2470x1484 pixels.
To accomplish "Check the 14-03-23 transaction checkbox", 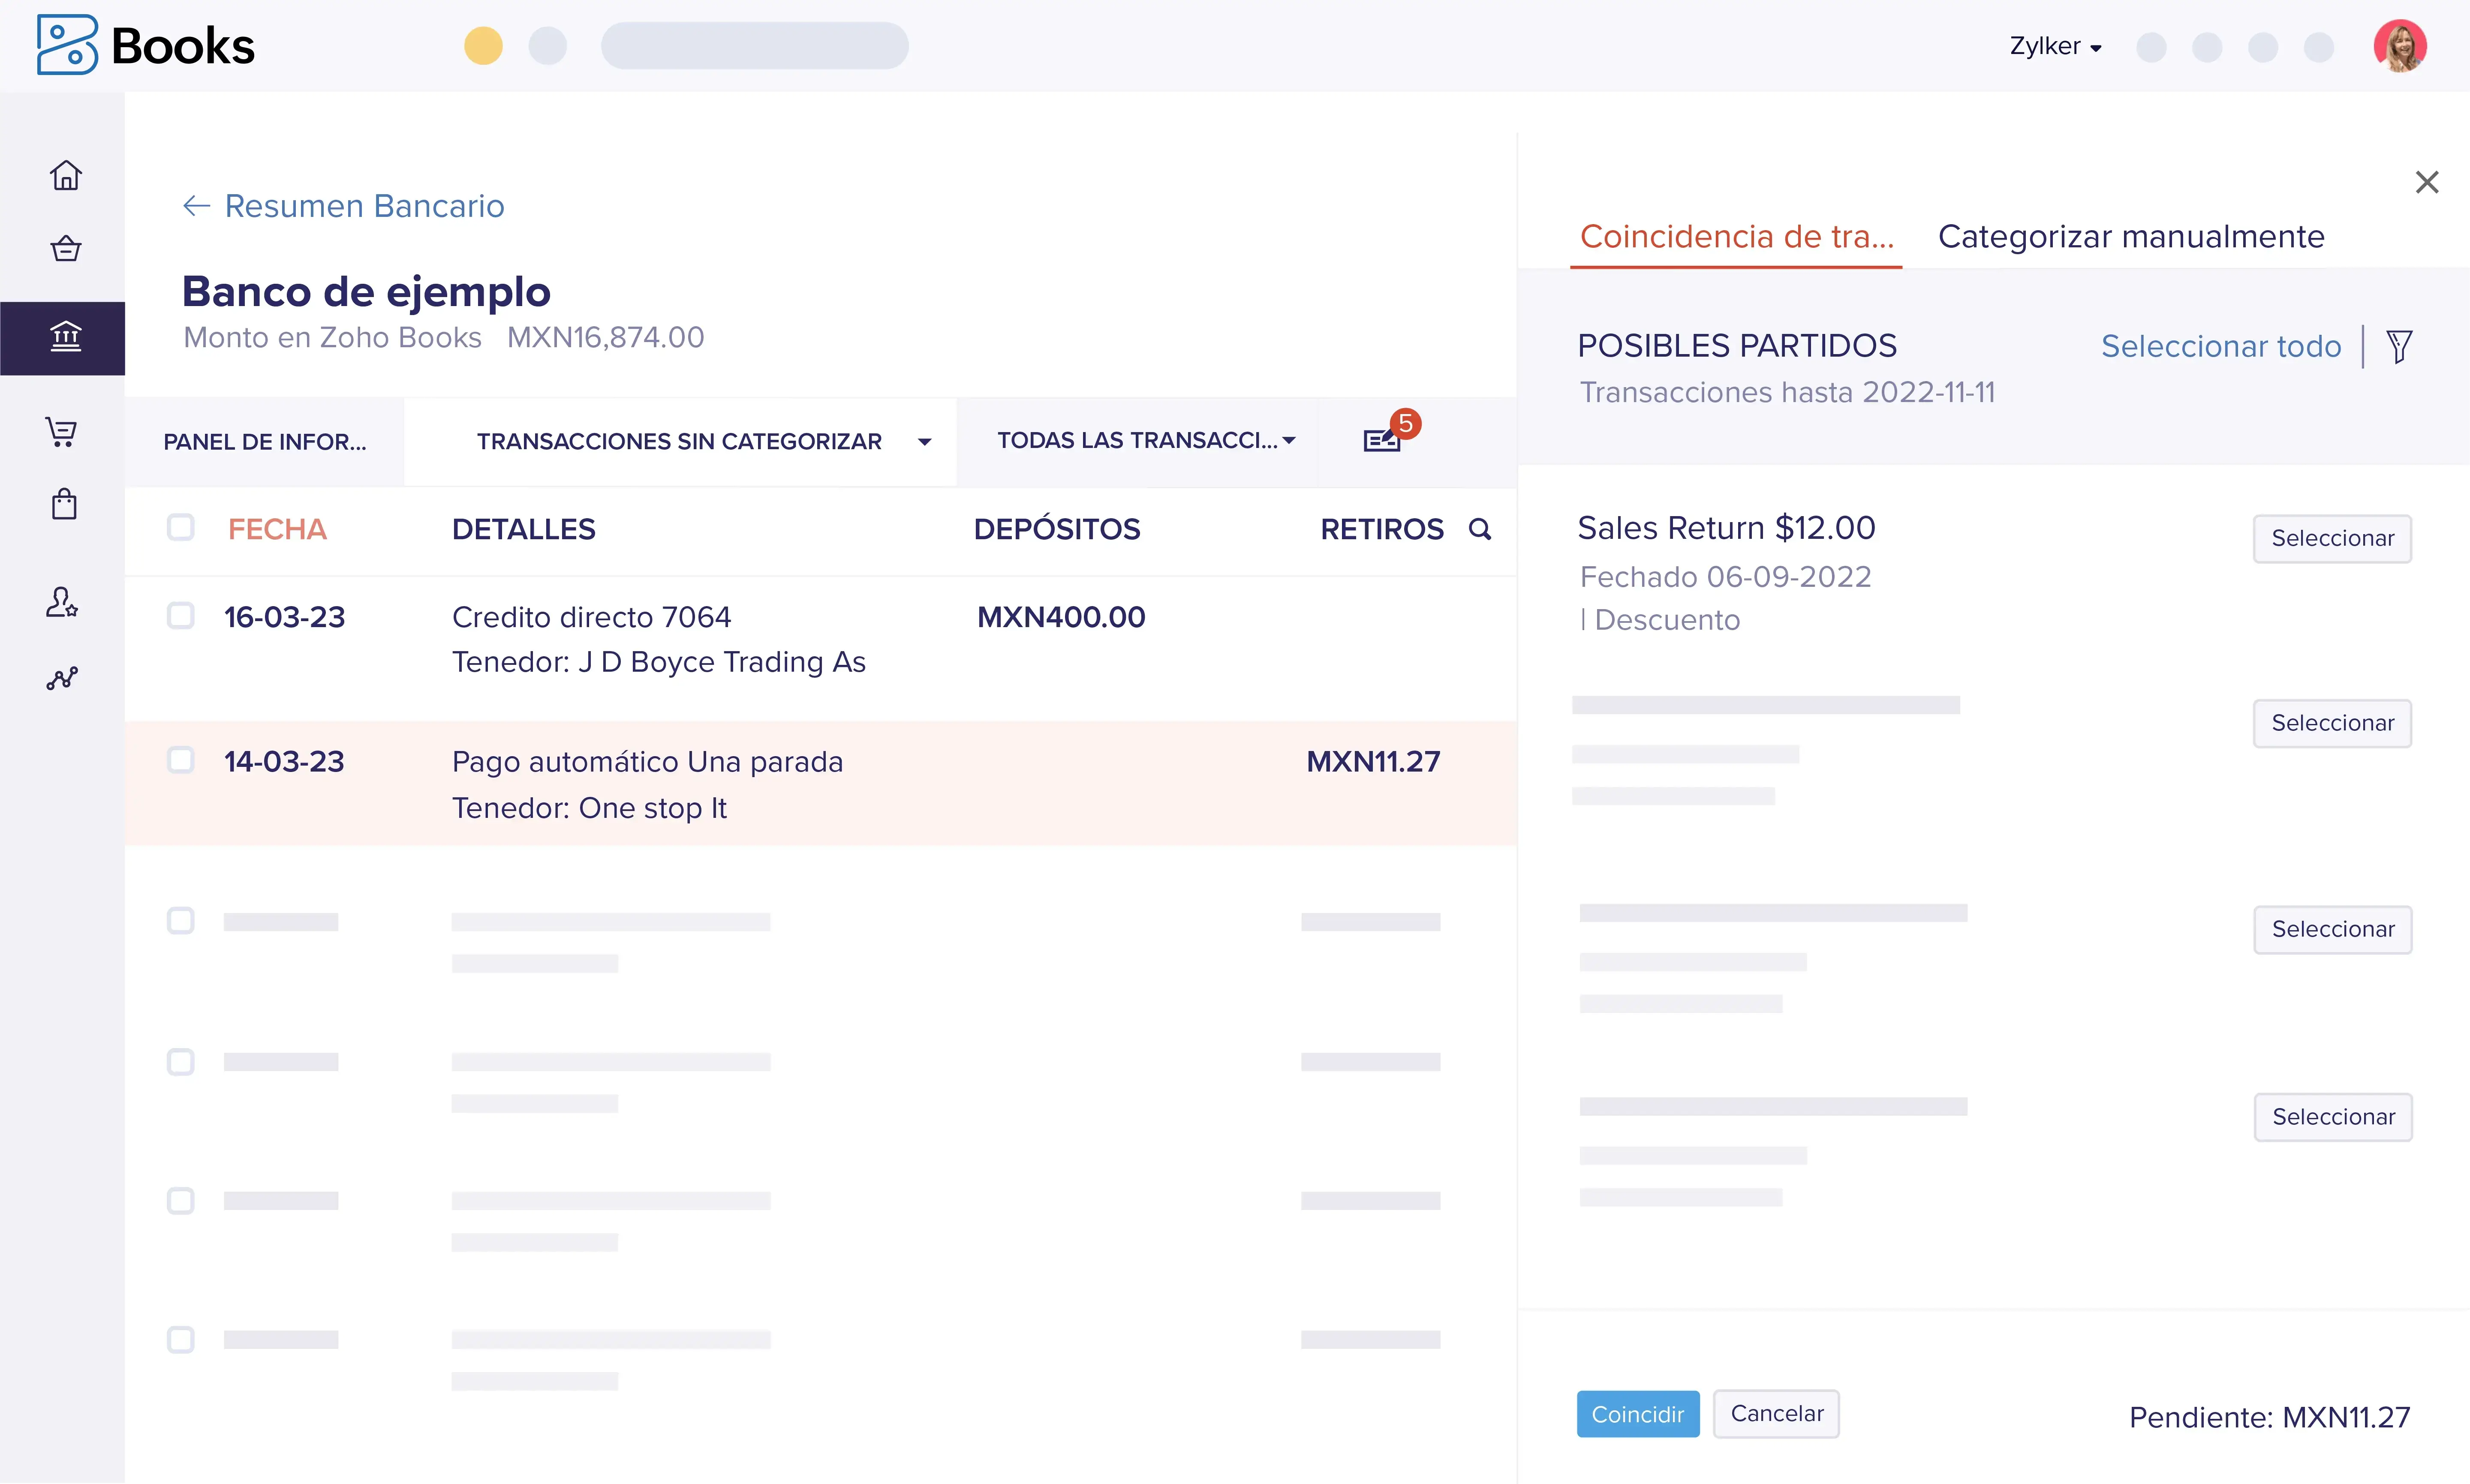I will pos(181,760).
